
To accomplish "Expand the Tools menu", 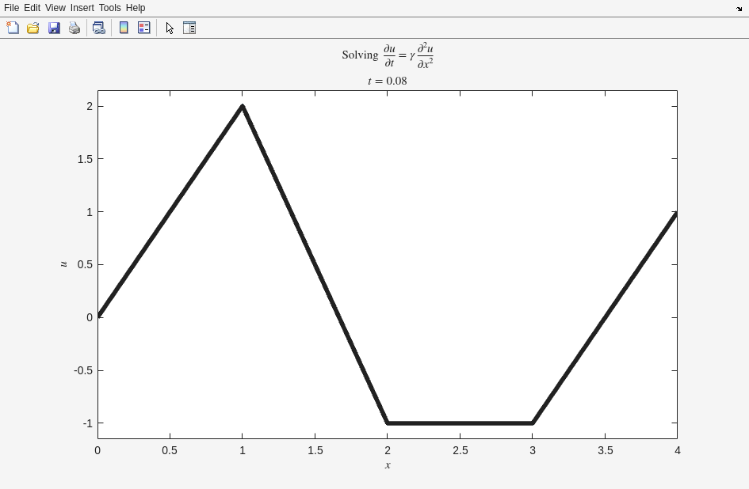I will point(109,8).
